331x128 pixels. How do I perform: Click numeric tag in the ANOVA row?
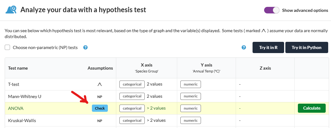(x=191, y=108)
